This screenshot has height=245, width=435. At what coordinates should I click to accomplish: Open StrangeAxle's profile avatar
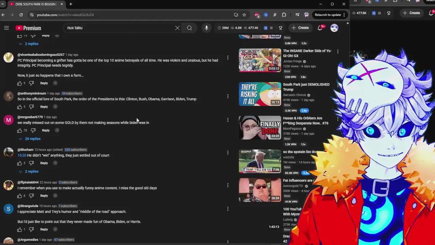(x=8, y=209)
